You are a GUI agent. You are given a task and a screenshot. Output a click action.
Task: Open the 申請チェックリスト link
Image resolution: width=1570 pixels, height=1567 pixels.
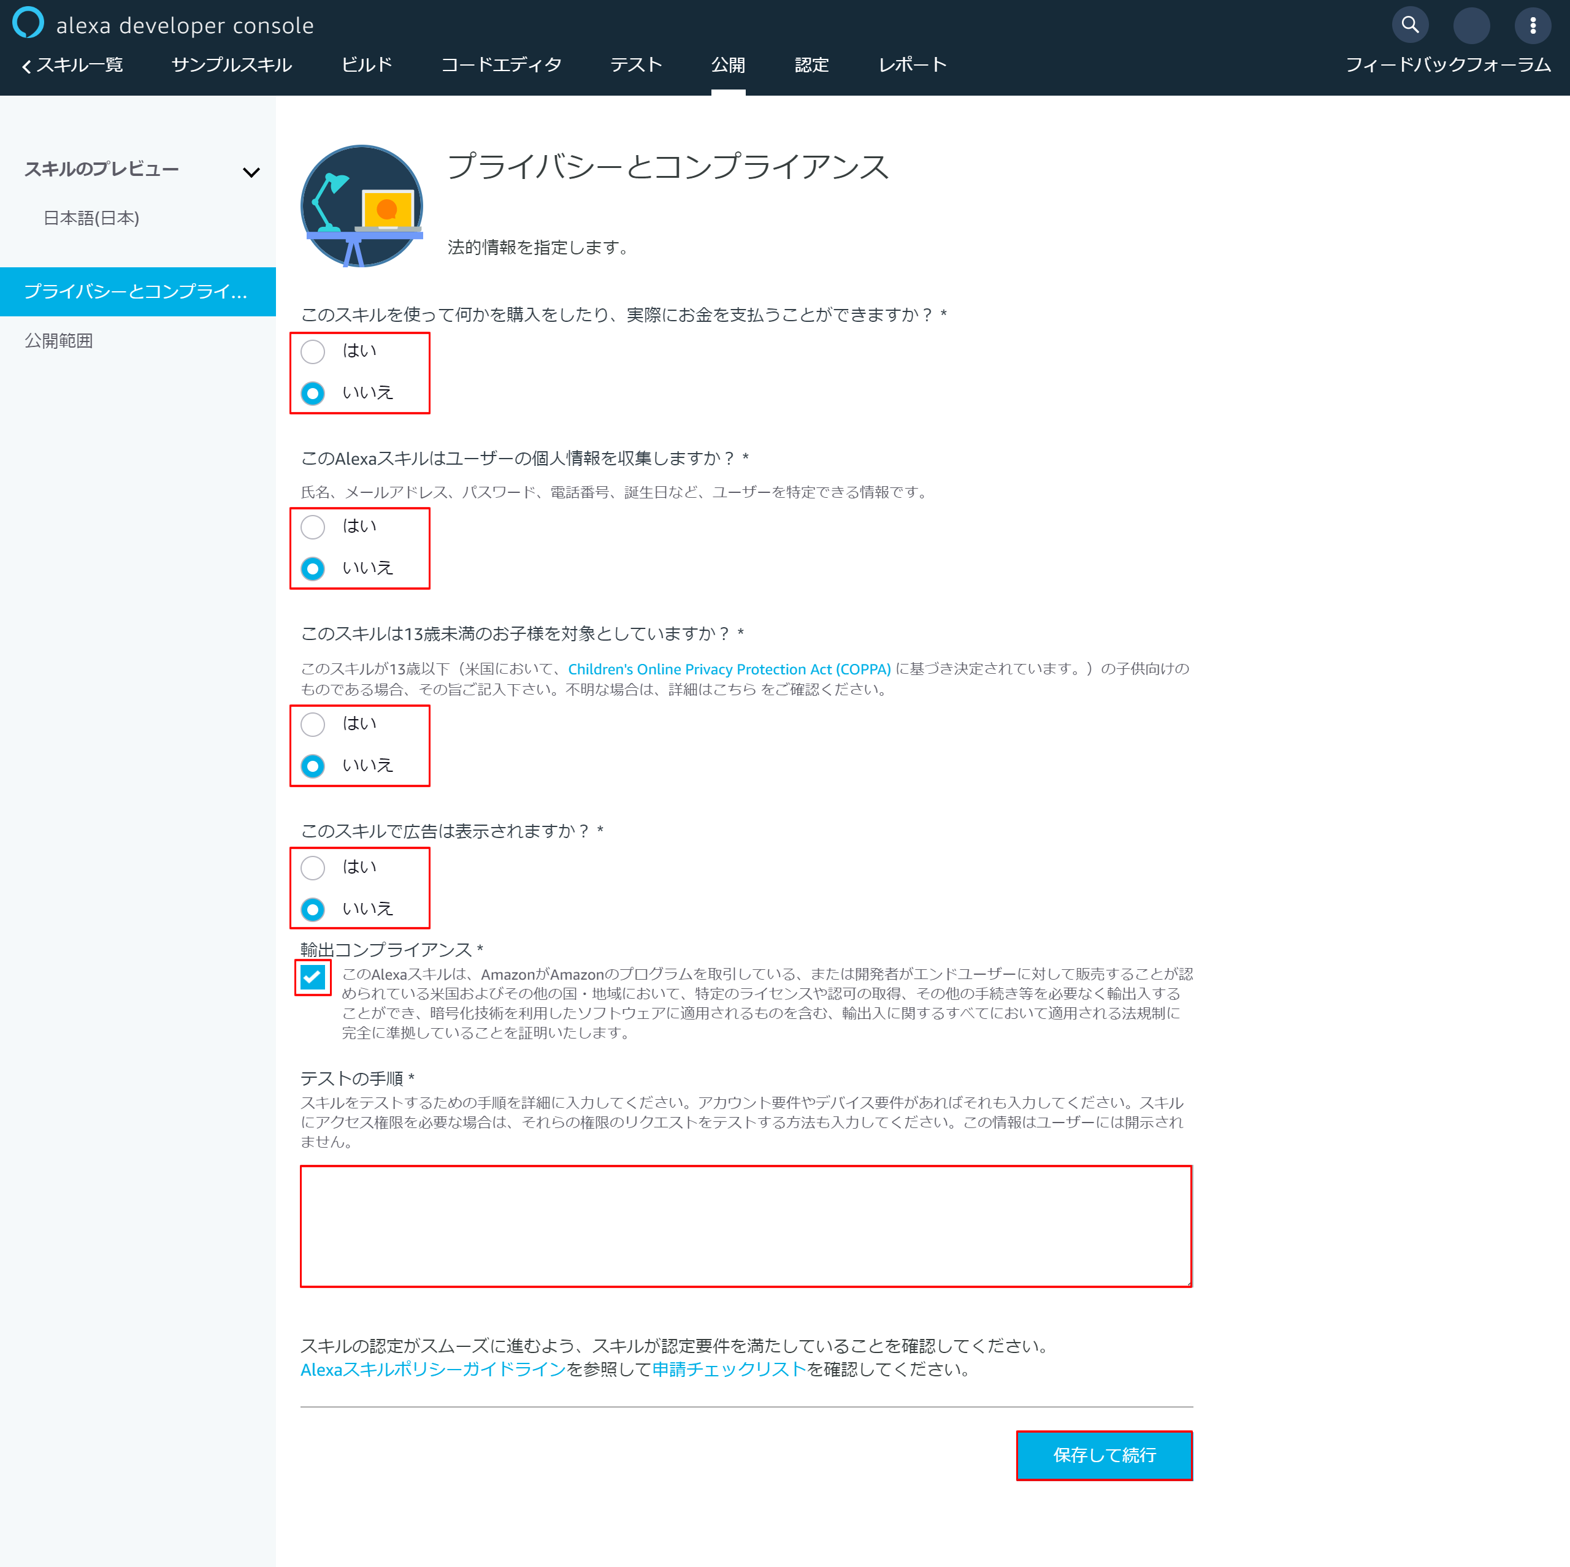pyautogui.click(x=729, y=1370)
